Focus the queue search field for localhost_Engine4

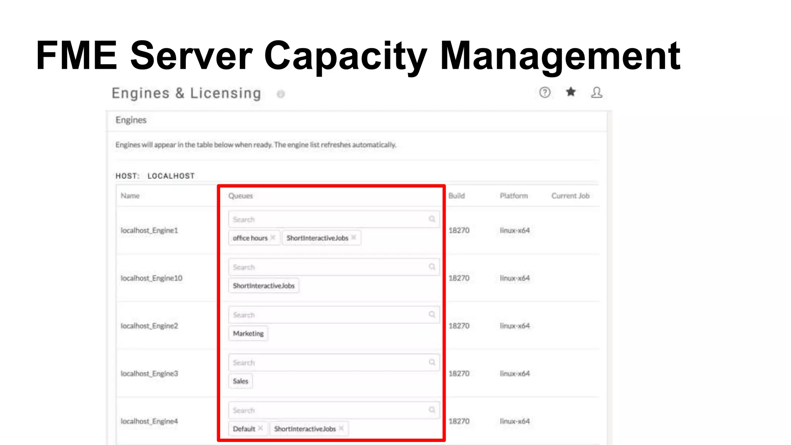pyautogui.click(x=334, y=410)
